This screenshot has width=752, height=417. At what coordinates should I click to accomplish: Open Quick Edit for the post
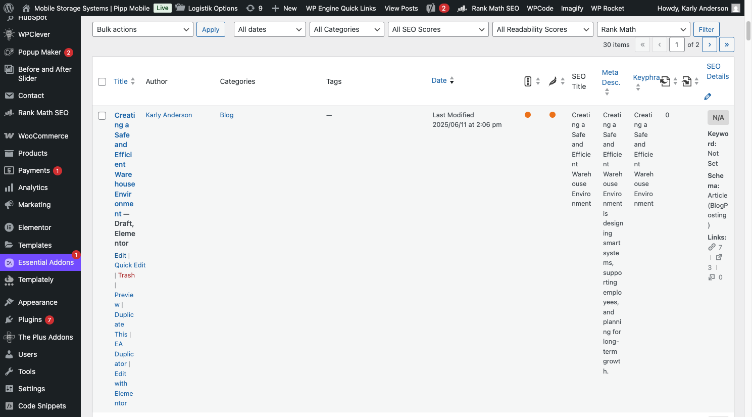130,265
